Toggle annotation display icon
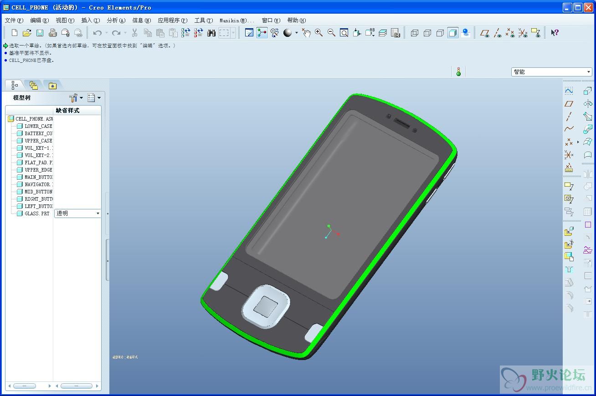Image resolution: width=596 pixels, height=396 pixels. pyautogui.click(x=536, y=33)
